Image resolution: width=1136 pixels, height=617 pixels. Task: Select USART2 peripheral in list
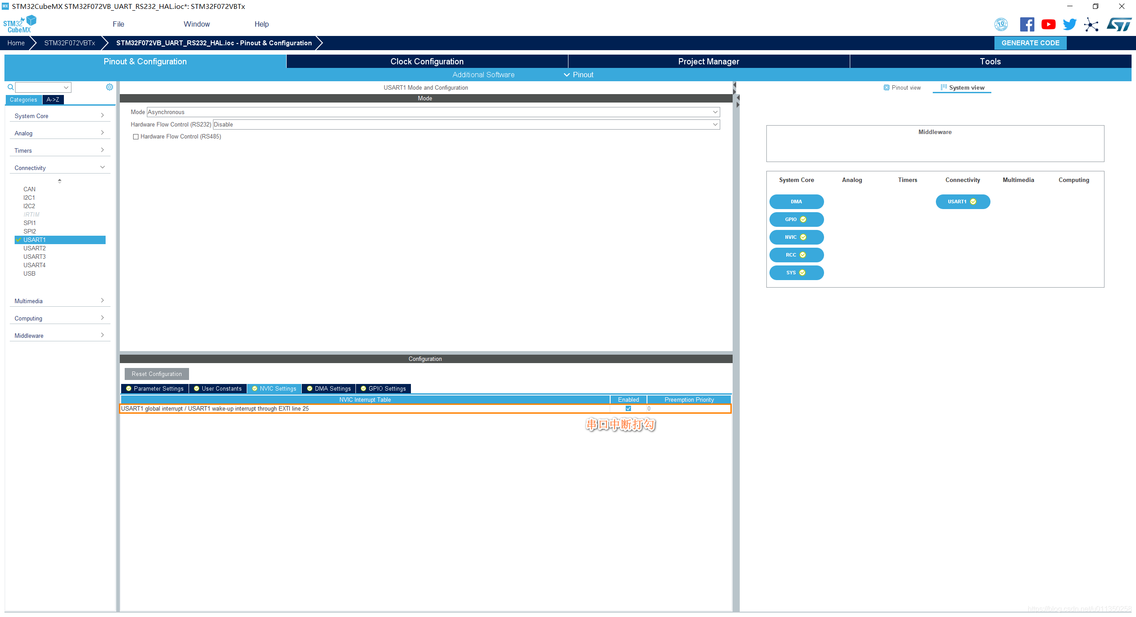click(x=34, y=248)
